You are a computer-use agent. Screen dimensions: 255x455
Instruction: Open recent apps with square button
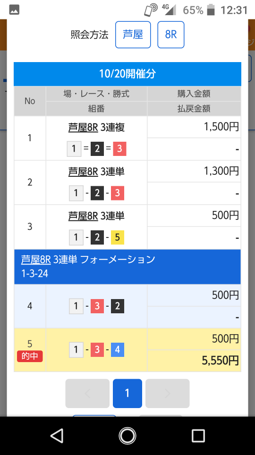(x=198, y=436)
